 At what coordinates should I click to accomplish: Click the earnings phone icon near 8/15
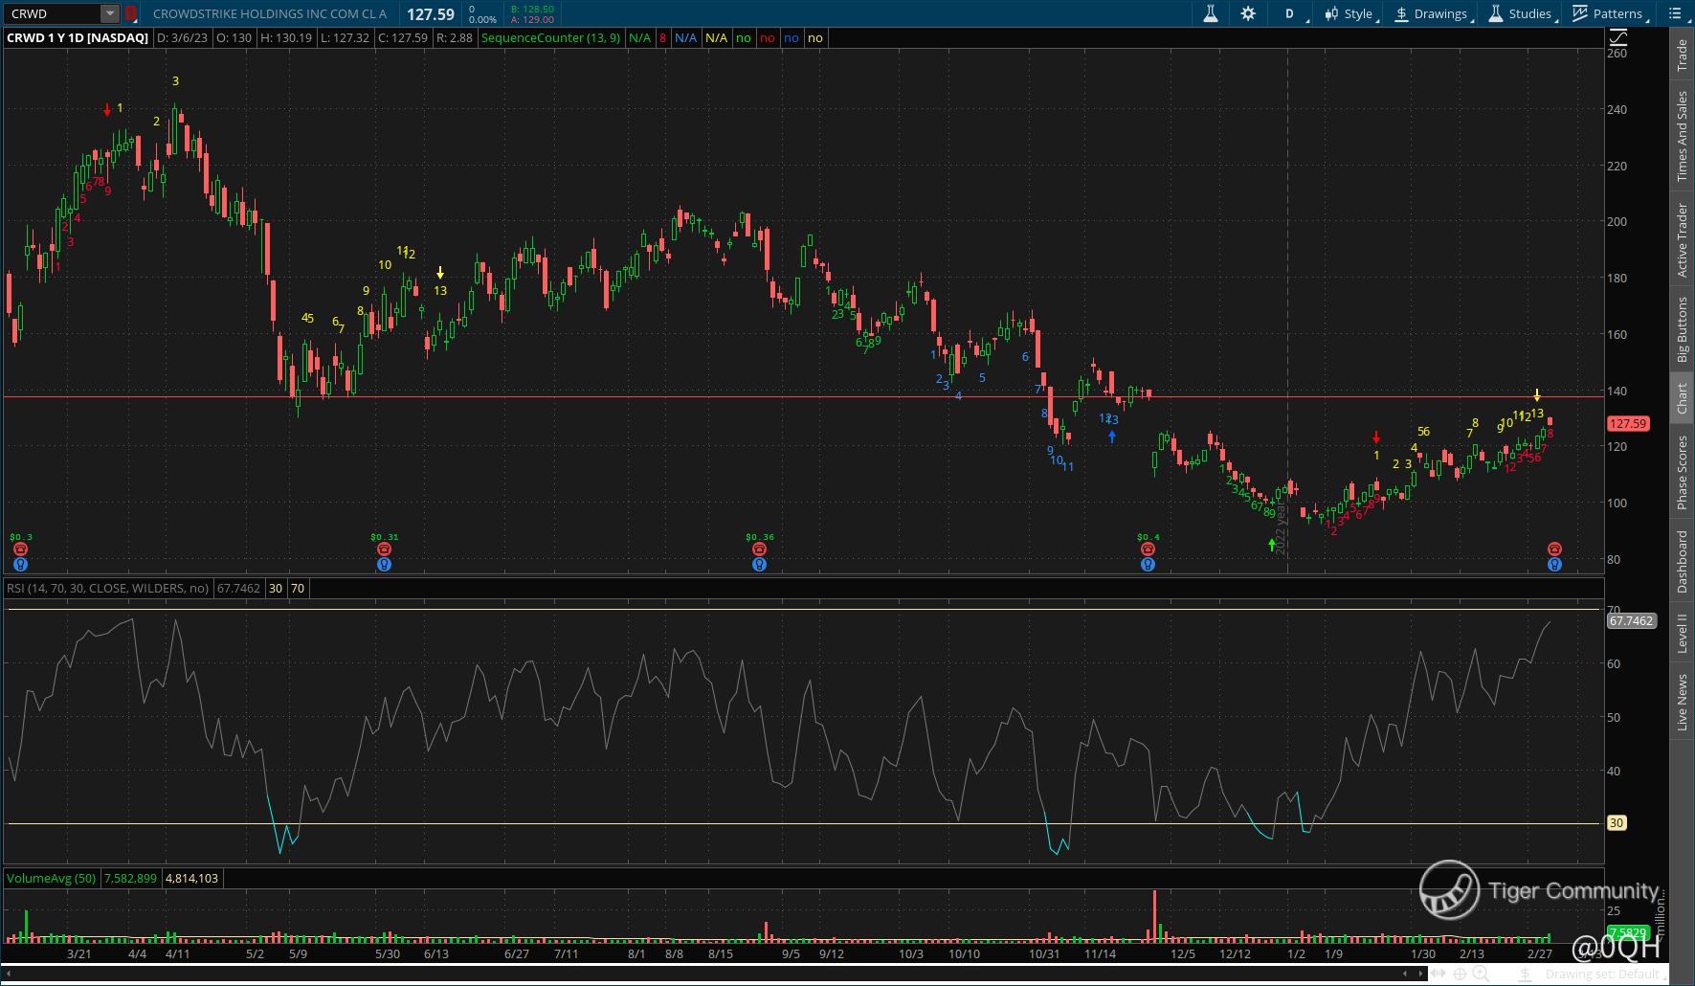pos(759,549)
